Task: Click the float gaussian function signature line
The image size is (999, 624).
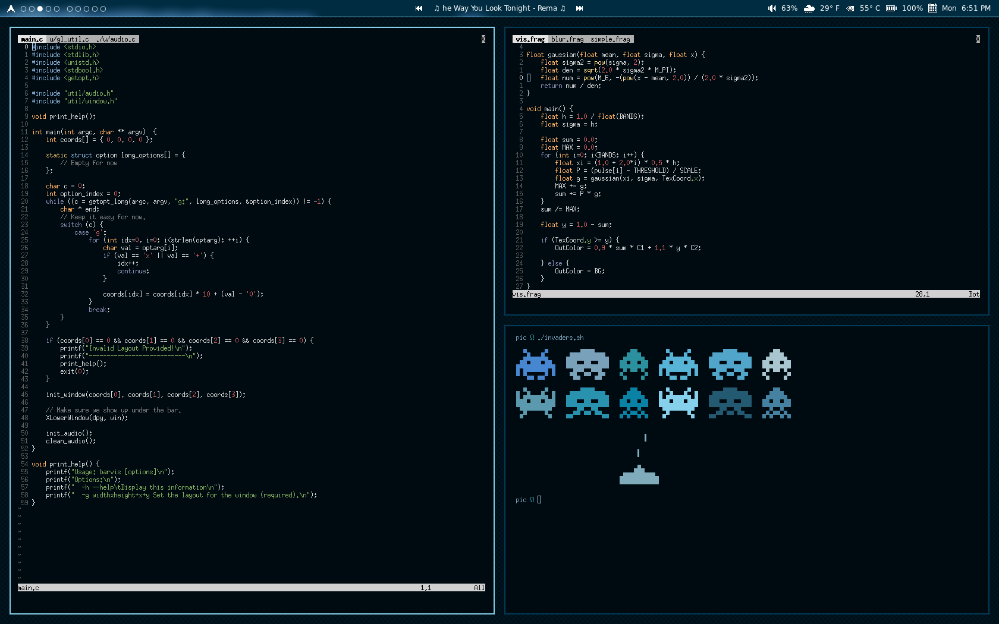Action: pyautogui.click(x=615, y=55)
